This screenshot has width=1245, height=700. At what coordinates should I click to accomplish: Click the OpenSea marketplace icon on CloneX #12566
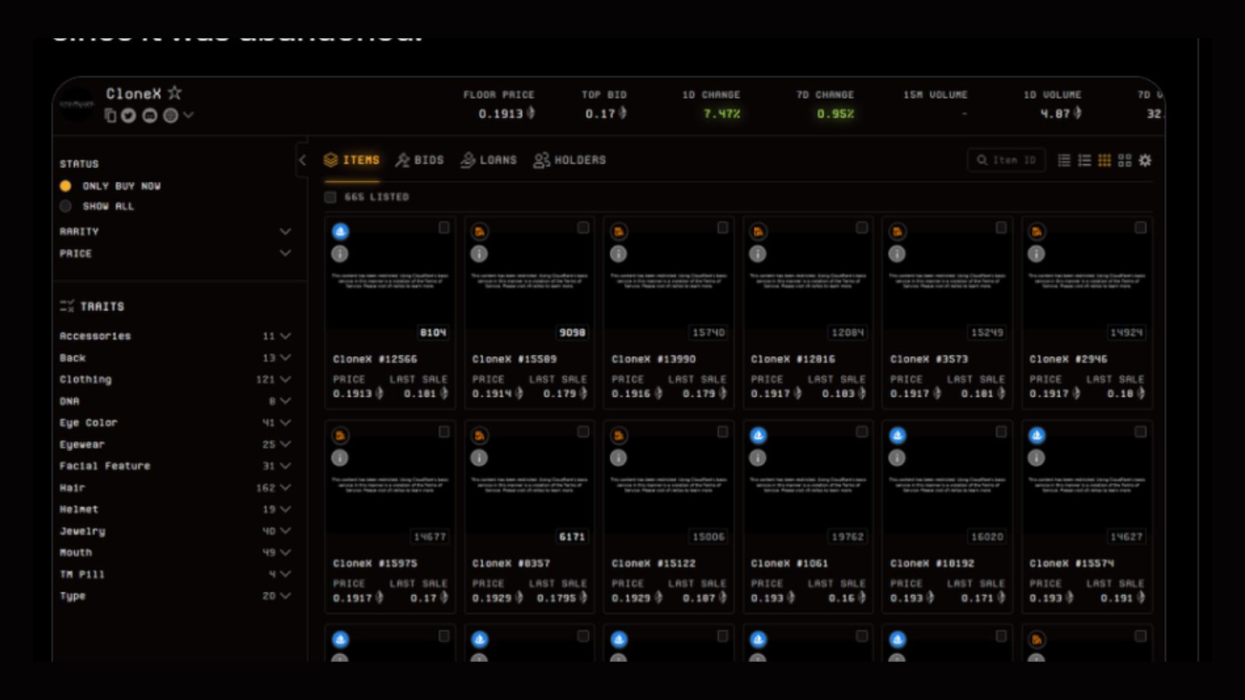[x=340, y=231]
